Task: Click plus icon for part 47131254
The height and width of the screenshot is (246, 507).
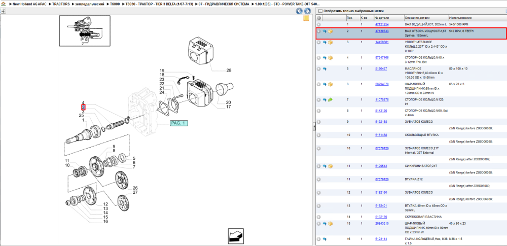Action: tap(319, 24)
